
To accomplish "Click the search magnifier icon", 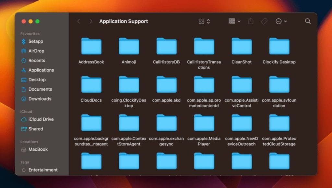I will pos(308,21).
